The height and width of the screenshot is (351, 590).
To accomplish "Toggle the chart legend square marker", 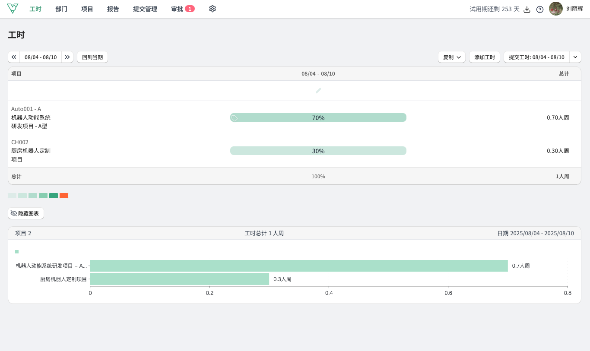I will tap(17, 252).
